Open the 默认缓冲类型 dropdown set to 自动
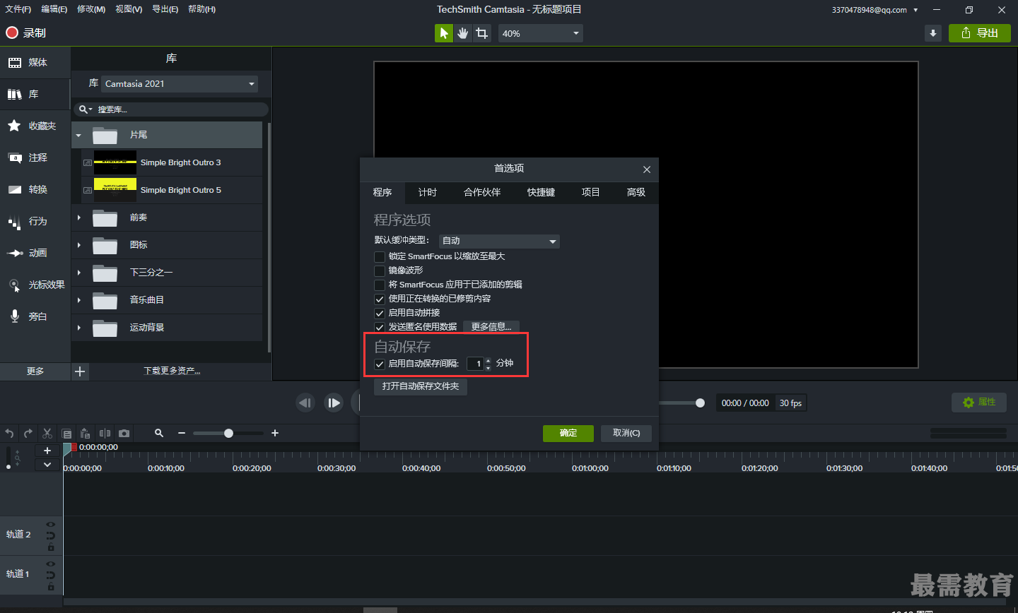Screen dimensions: 1018x613 (499, 241)
